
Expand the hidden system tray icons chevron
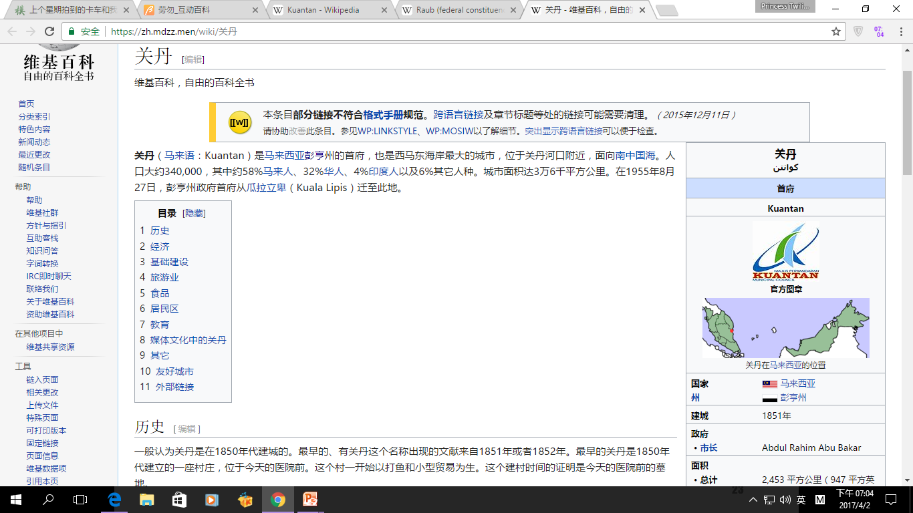tap(753, 499)
